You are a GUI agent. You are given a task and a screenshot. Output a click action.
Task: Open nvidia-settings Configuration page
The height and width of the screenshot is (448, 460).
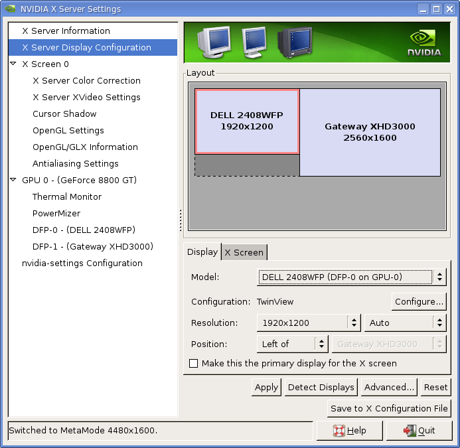click(x=82, y=263)
